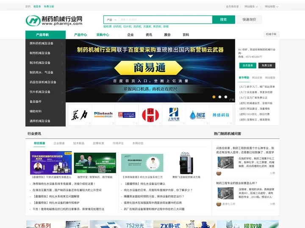
Task: Open the Pilotech brand logo
Action: click(103, 115)
